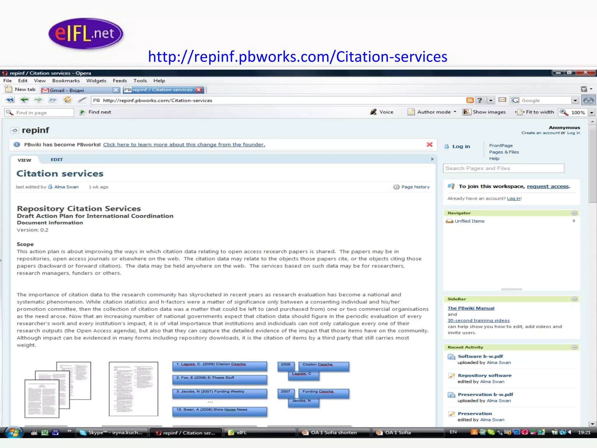Open the Feeds menu
The width and height of the screenshot is (597, 448).
point(120,81)
